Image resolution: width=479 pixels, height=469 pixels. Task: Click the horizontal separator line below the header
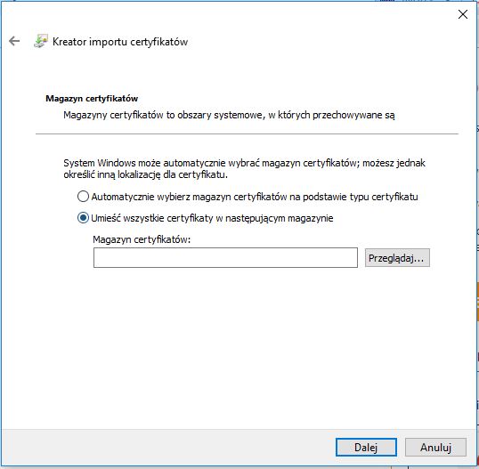click(x=247, y=133)
